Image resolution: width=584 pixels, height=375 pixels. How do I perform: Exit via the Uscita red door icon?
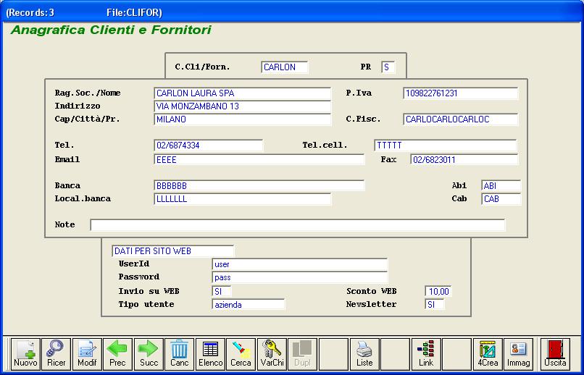[555, 354]
